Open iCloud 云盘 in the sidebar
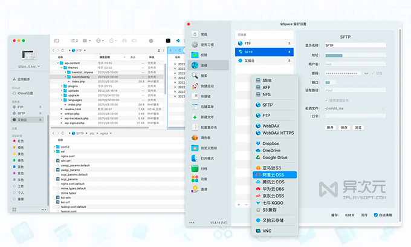The width and height of the screenshot is (411, 247). tap(23, 93)
